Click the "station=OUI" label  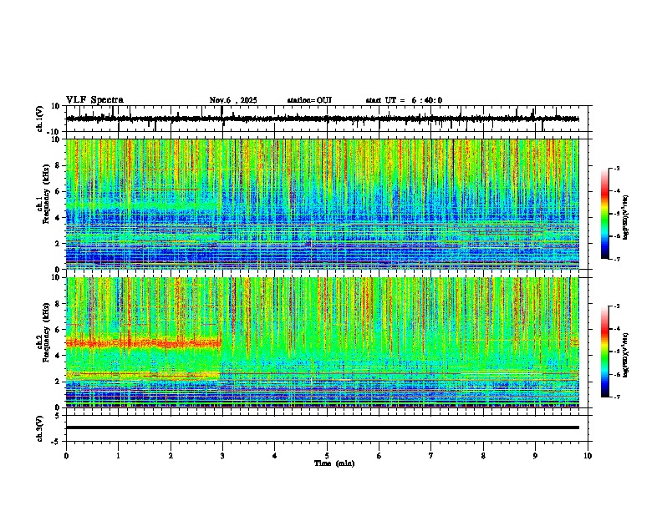pyautogui.click(x=309, y=100)
